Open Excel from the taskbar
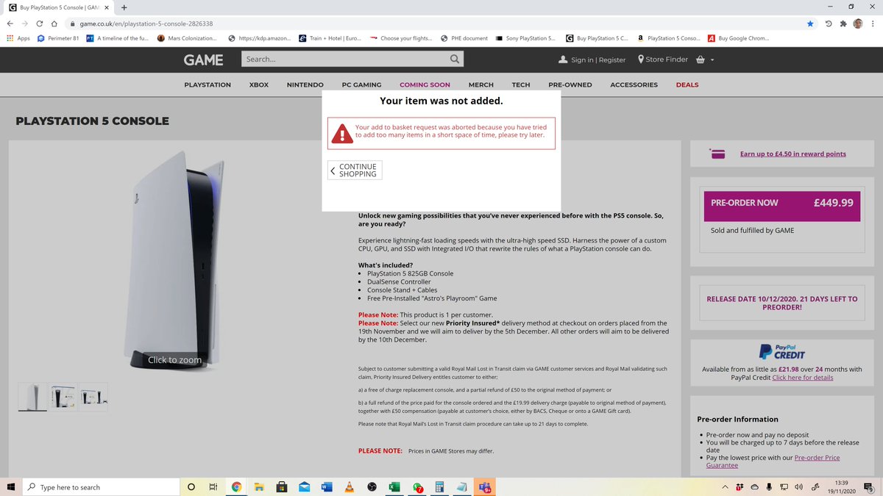883x496 pixels. point(394,487)
